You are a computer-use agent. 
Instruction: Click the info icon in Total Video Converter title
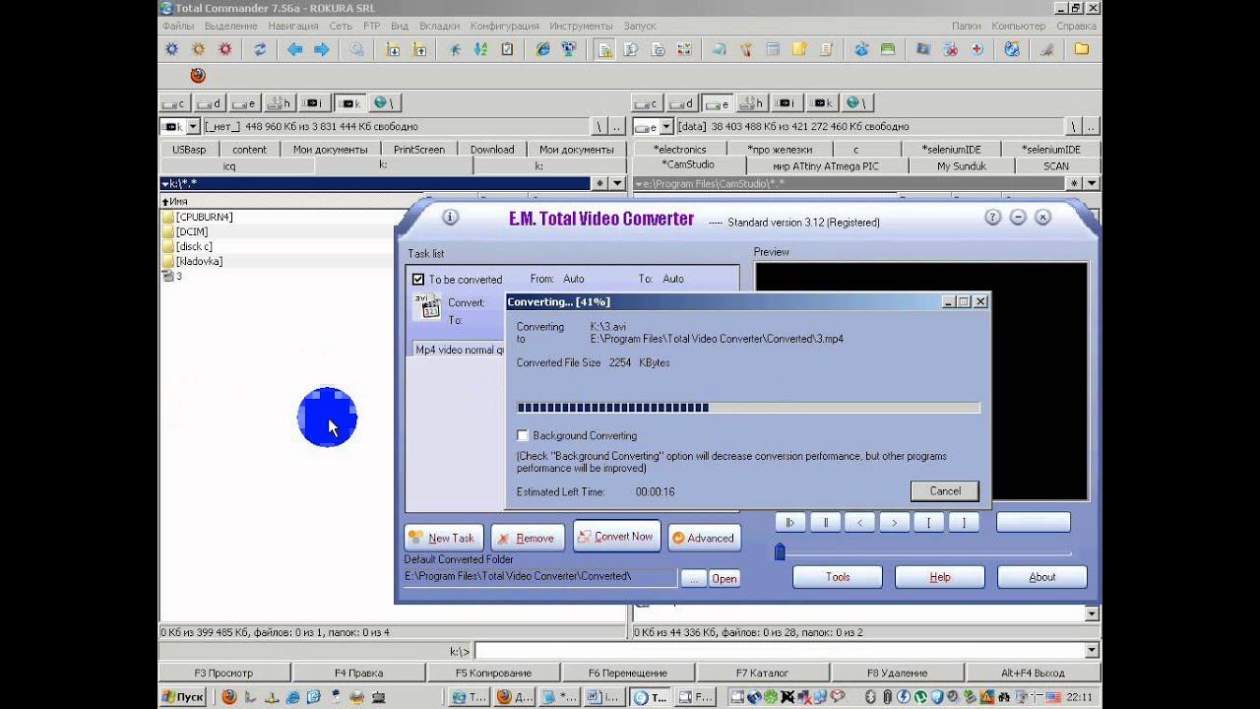450,218
